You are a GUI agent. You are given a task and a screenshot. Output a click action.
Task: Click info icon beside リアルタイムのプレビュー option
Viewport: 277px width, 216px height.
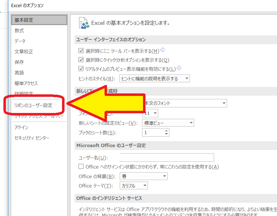click(x=179, y=68)
